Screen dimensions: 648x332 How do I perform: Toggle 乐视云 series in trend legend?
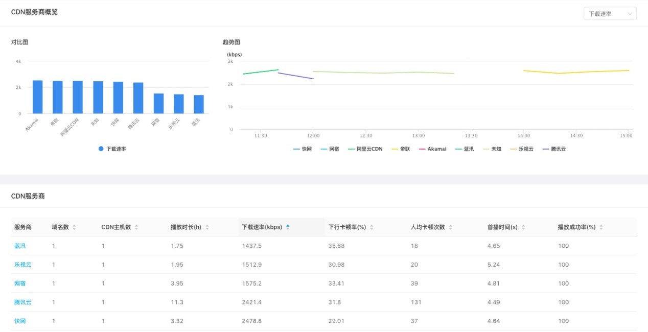(x=522, y=149)
